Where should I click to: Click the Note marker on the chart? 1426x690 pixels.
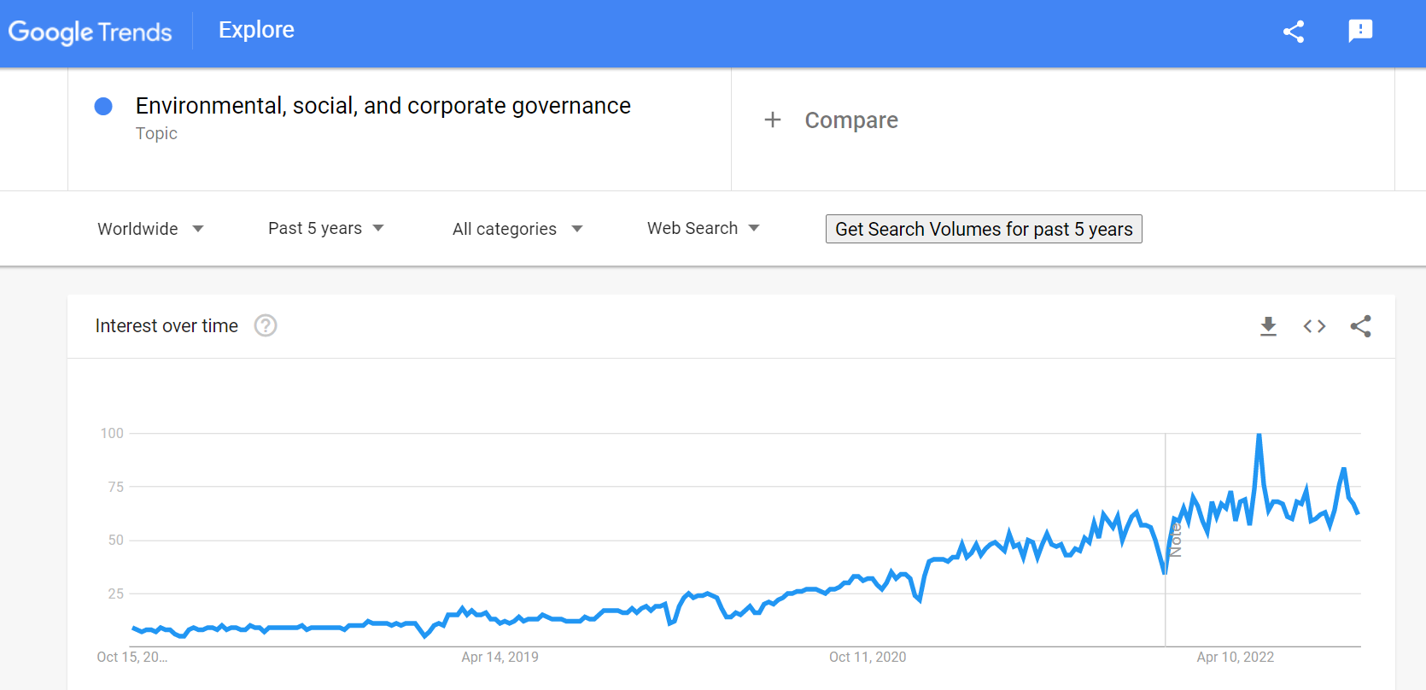1176,540
